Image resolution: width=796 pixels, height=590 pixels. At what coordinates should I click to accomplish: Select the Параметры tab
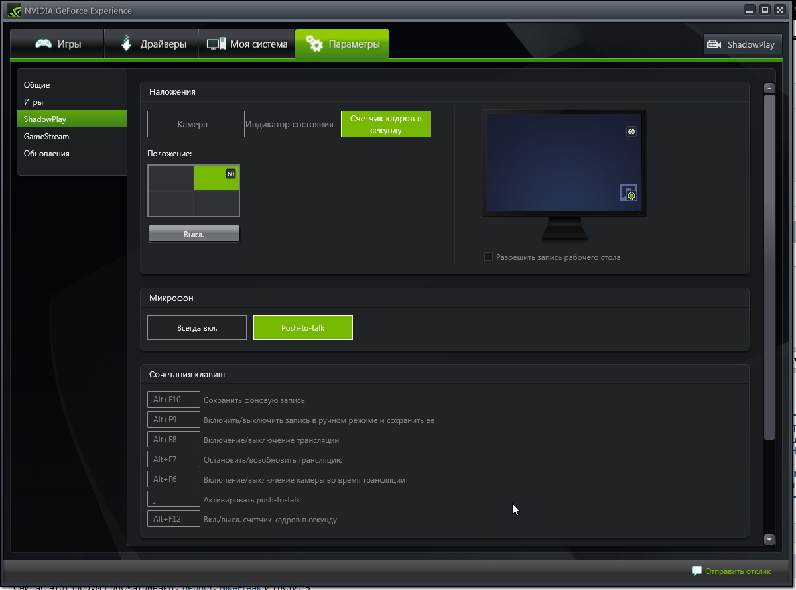(x=342, y=44)
